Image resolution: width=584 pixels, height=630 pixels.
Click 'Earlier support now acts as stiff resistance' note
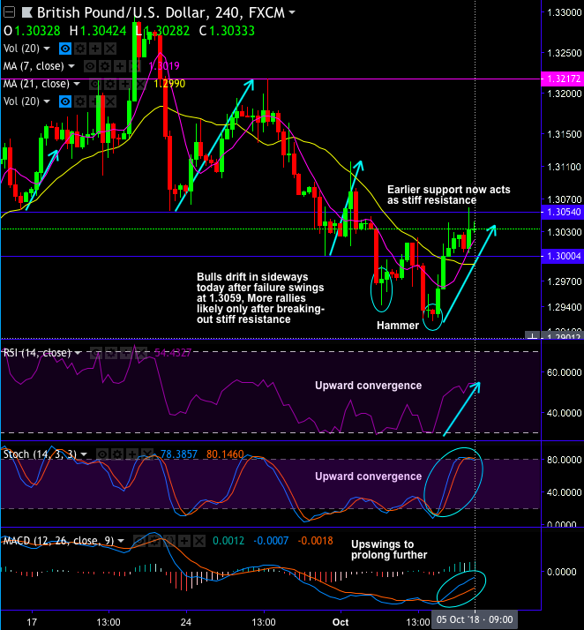pos(449,195)
